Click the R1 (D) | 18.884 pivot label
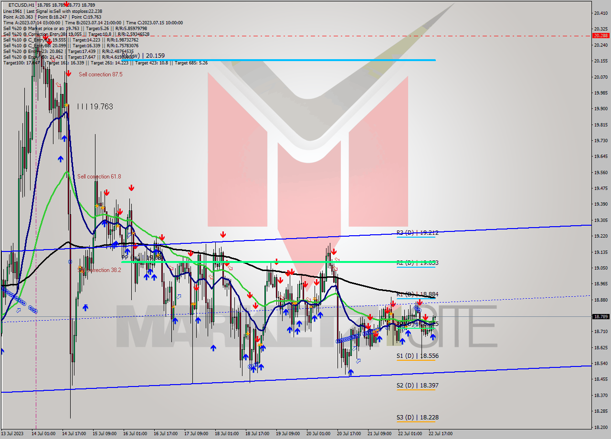 (x=417, y=294)
